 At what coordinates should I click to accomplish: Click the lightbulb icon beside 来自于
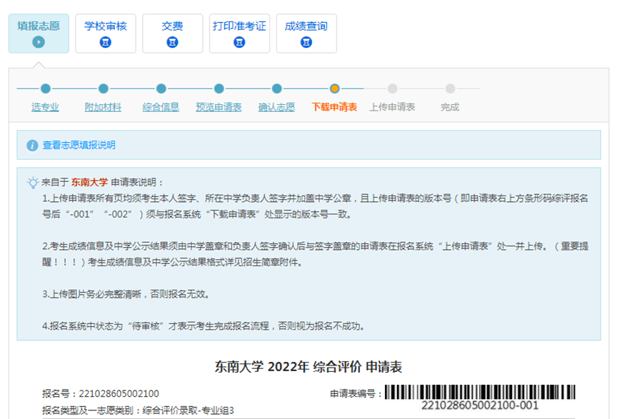point(33,183)
